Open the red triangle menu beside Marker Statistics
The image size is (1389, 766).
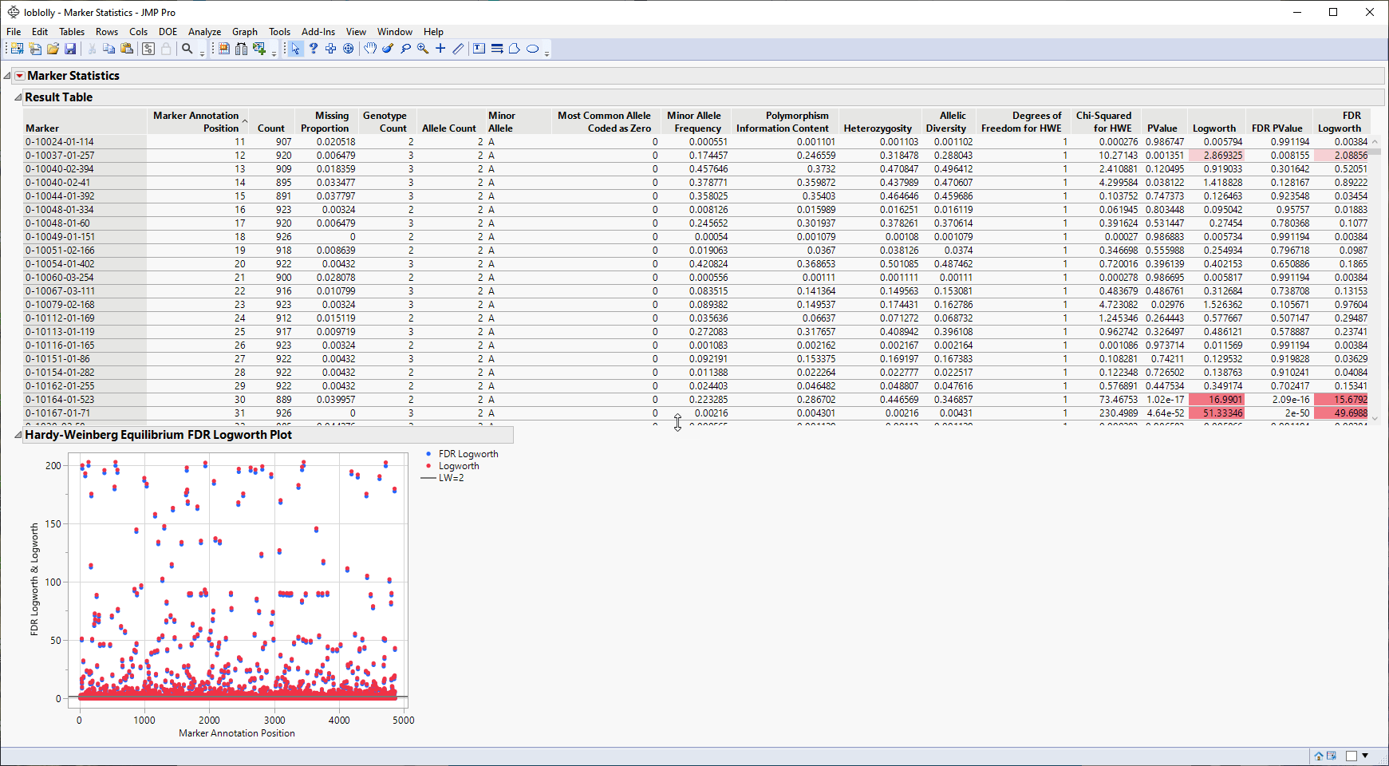[18, 75]
